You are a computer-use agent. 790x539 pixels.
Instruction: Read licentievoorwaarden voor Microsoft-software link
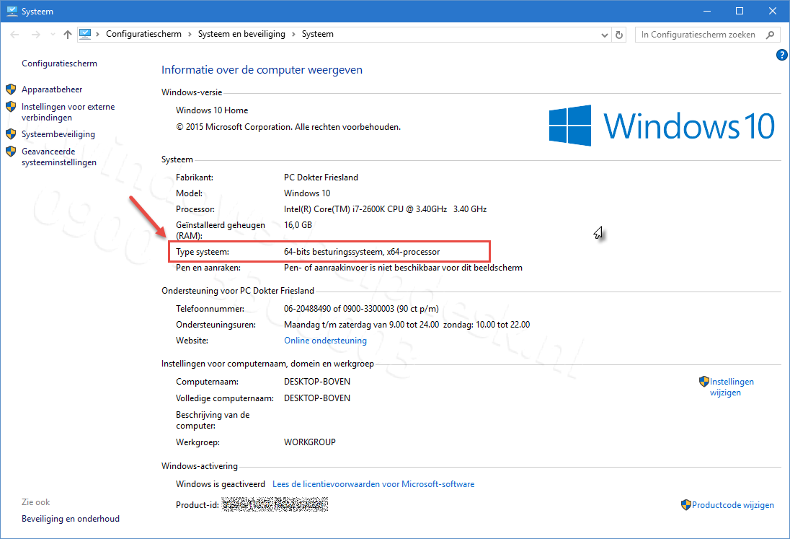coord(373,484)
